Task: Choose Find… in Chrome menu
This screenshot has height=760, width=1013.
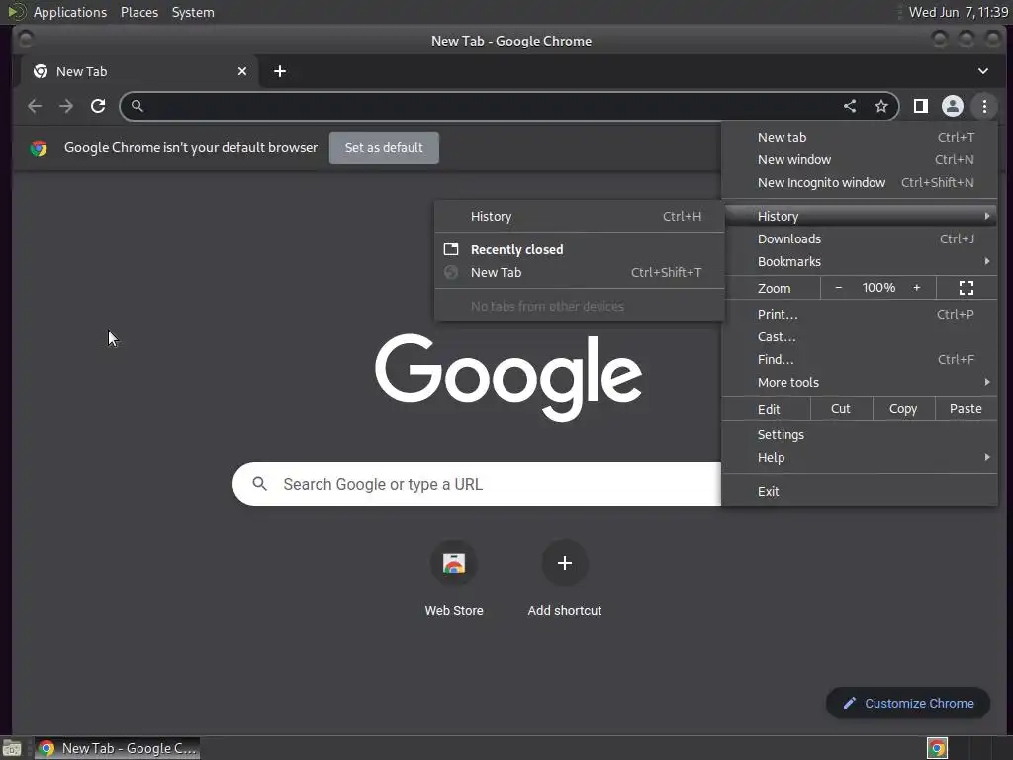Action: click(860, 359)
